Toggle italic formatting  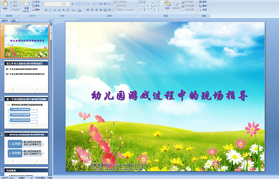50,10
